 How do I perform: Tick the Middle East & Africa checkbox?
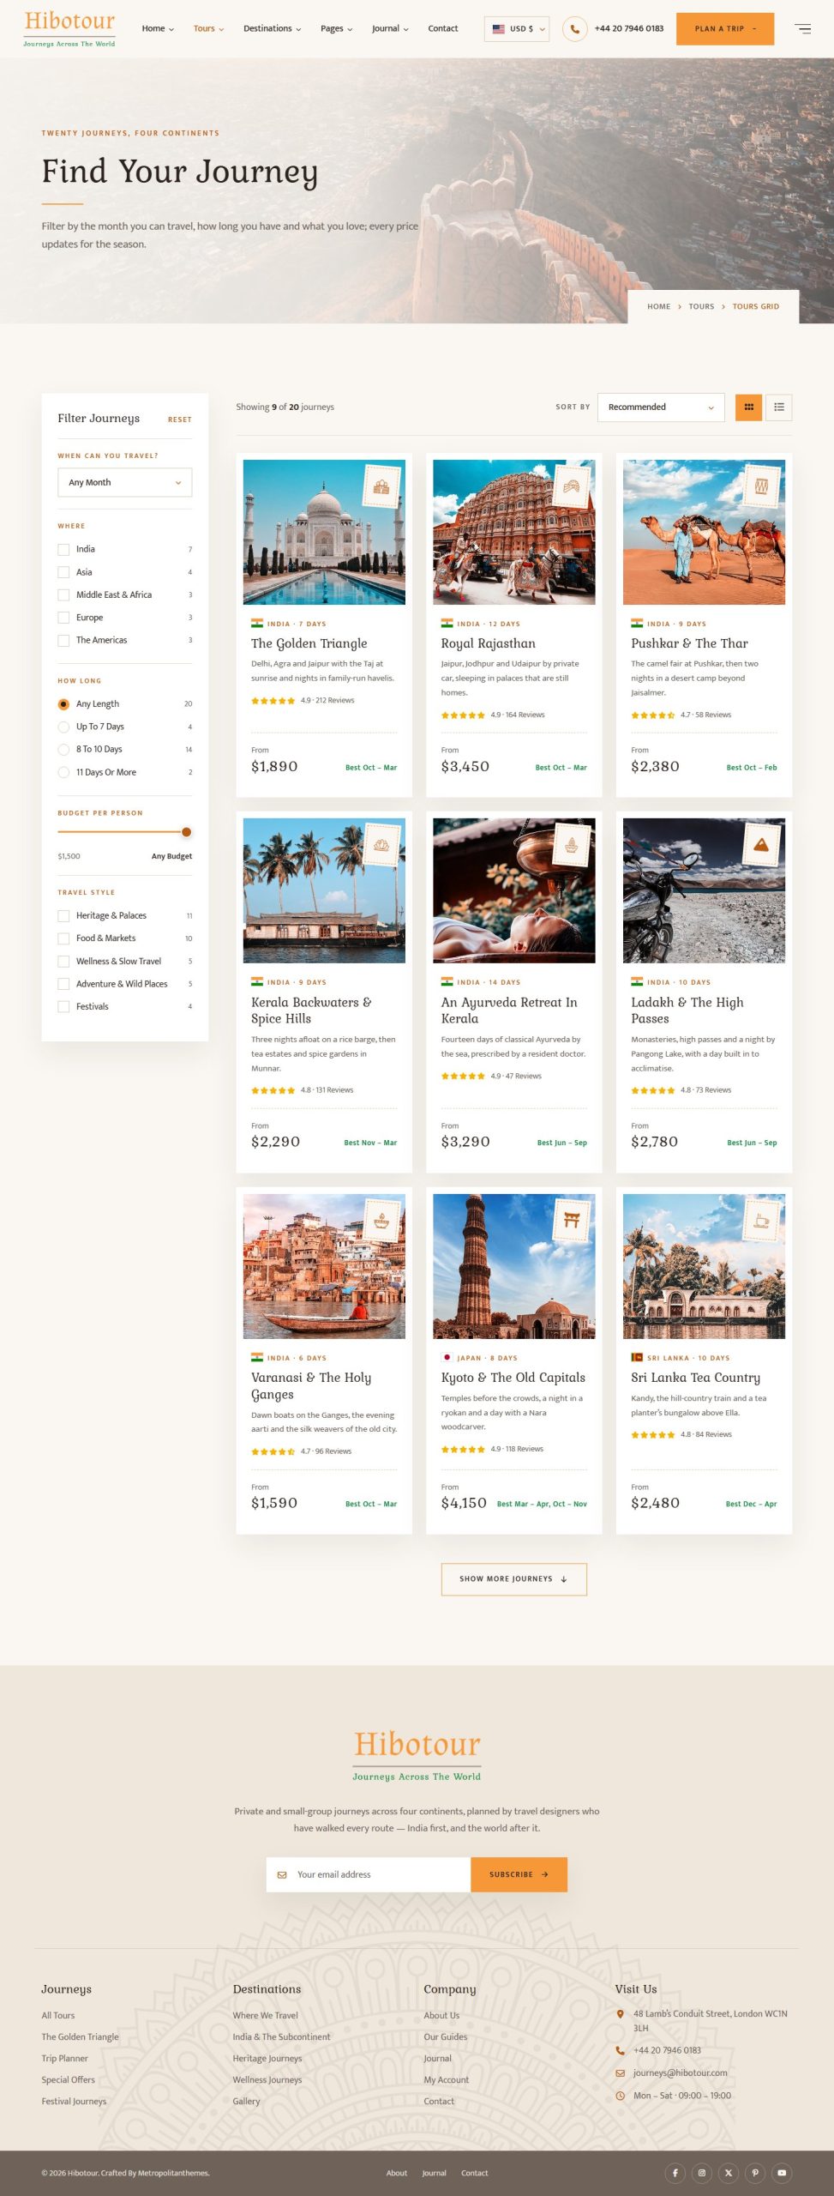pos(63,594)
